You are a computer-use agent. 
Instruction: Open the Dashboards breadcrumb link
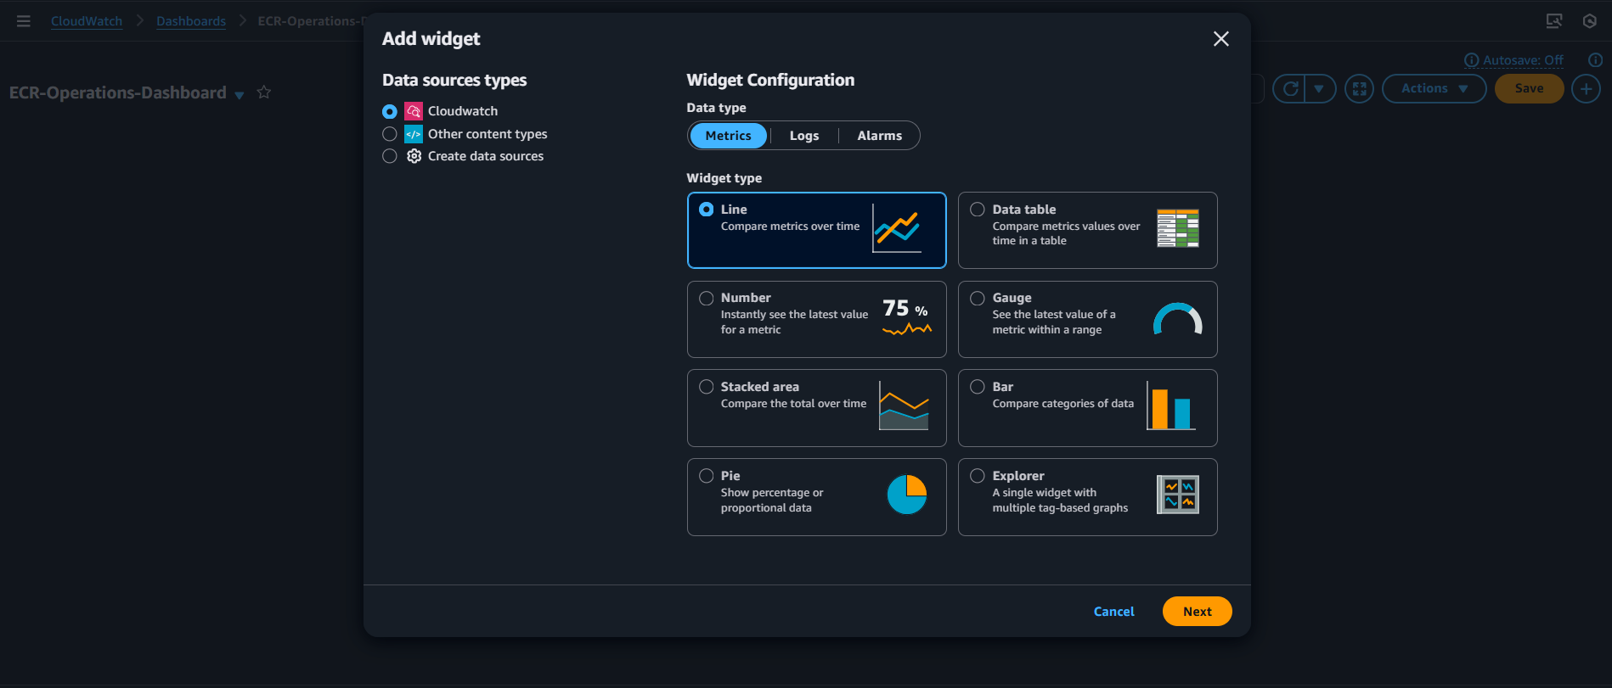[x=191, y=20]
